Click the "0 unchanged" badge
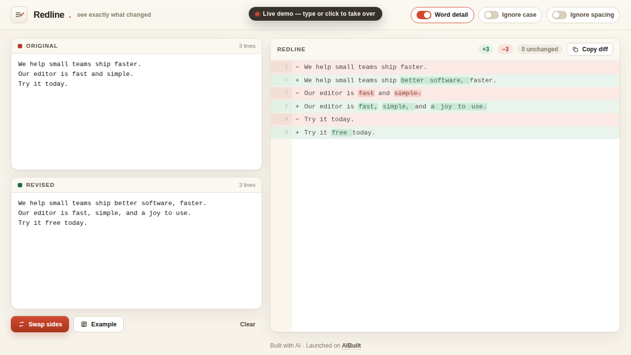This screenshot has height=355, width=631. 540,49
